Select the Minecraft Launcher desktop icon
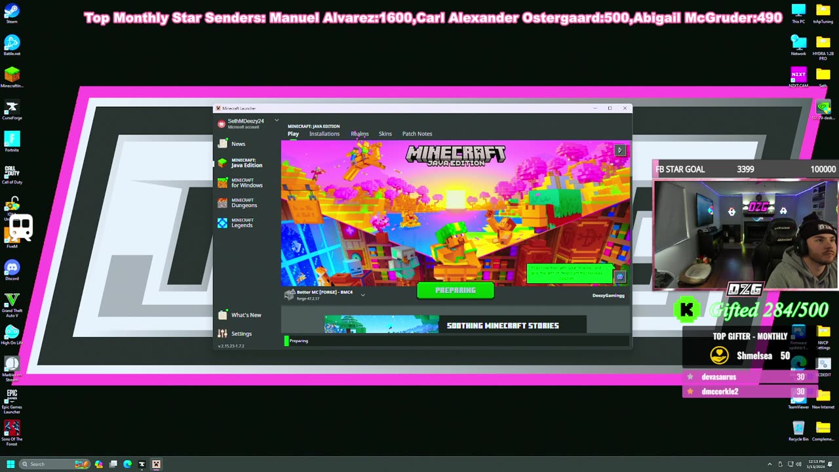The image size is (839, 472). click(12, 76)
